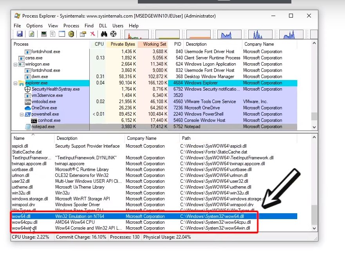Image resolution: width=345 pixels, height=264 pixels.
Task: Open the sixth toolbar mini graph with blue peaks
Action: pos(291,34)
